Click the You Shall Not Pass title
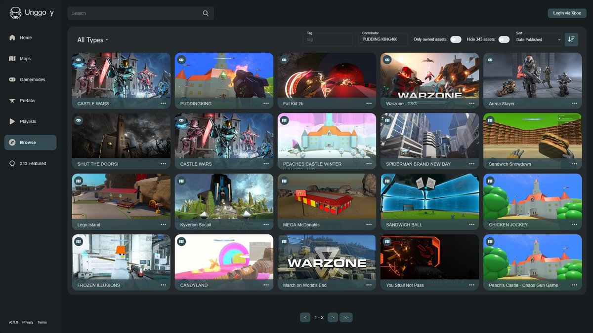 click(x=405, y=285)
